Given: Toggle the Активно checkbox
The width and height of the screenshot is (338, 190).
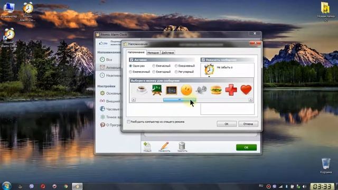Looking at the screenshot, I should click(x=132, y=60).
